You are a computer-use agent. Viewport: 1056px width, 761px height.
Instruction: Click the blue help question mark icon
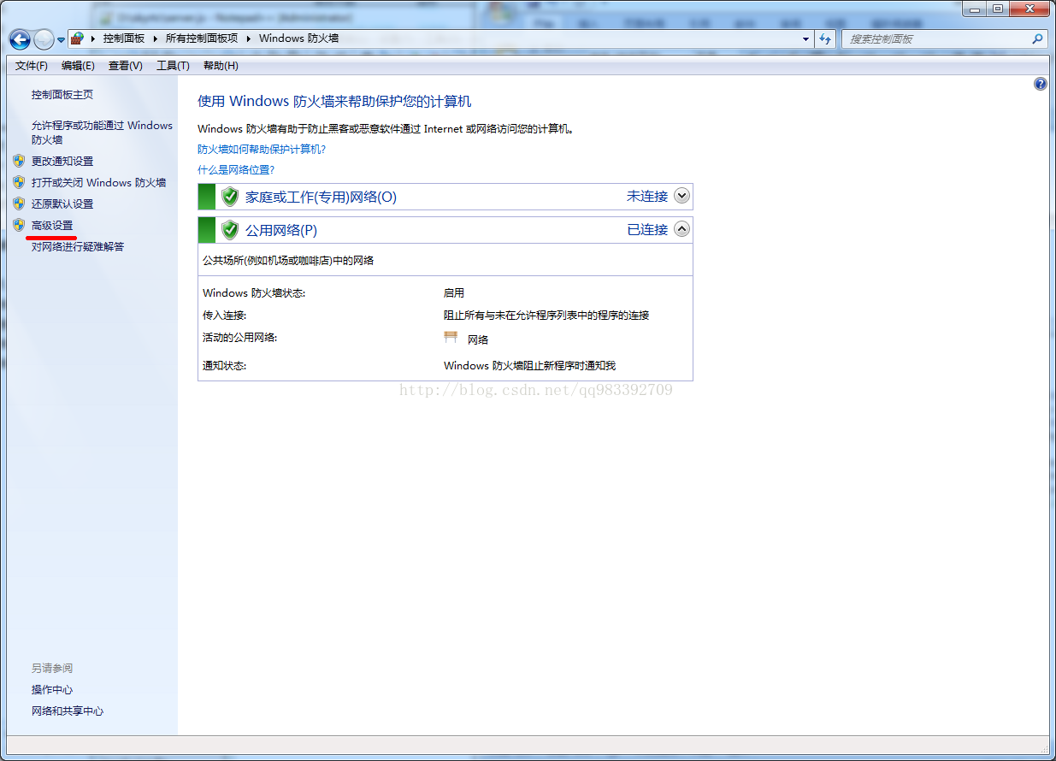(x=1041, y=84)
